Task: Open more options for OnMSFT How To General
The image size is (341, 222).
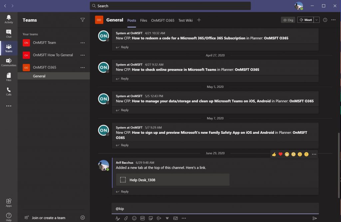Action: pos(83,55)
